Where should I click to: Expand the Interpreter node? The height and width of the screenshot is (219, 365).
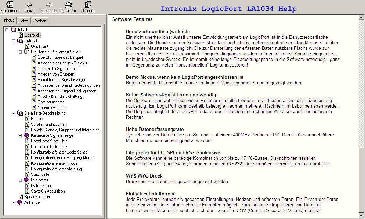click(x=20, y=180)
